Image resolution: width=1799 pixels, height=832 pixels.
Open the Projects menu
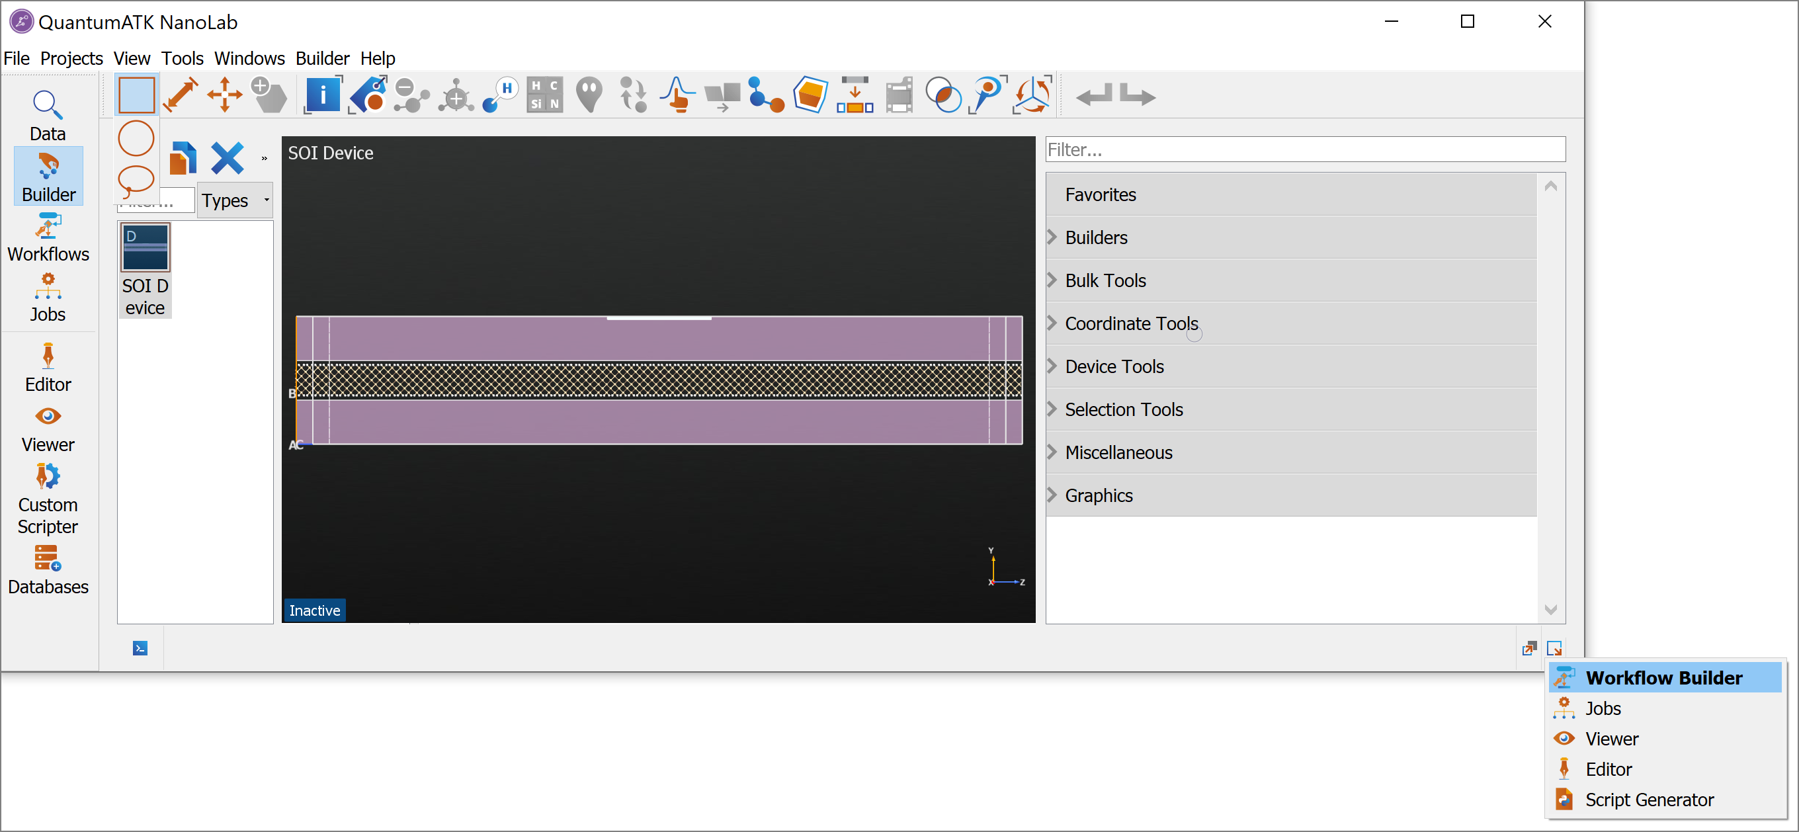[x=71, y=58]
